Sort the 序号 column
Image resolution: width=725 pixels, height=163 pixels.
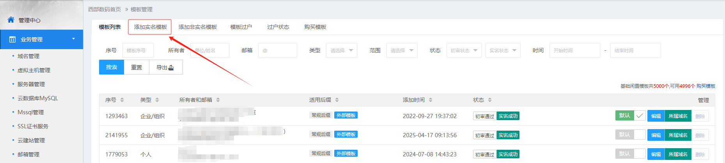122,100
